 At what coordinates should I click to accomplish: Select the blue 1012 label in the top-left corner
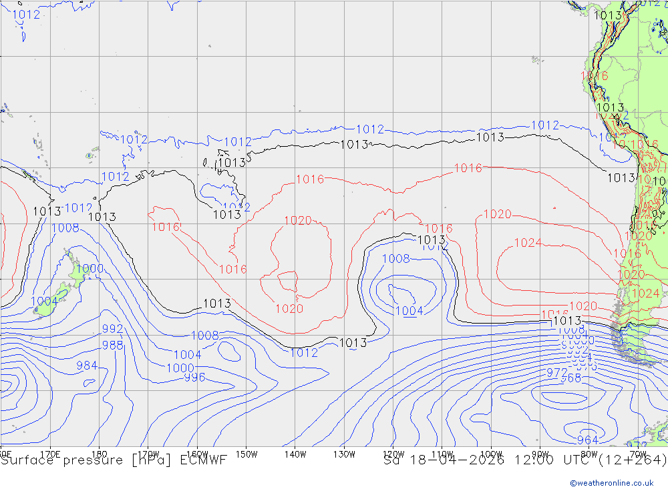26,15
